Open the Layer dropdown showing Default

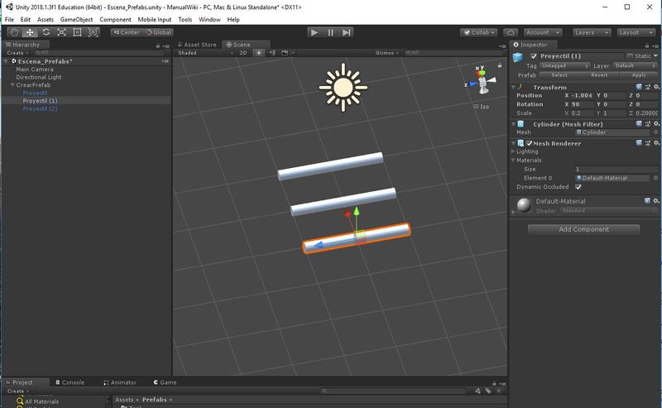click(635, 66)
